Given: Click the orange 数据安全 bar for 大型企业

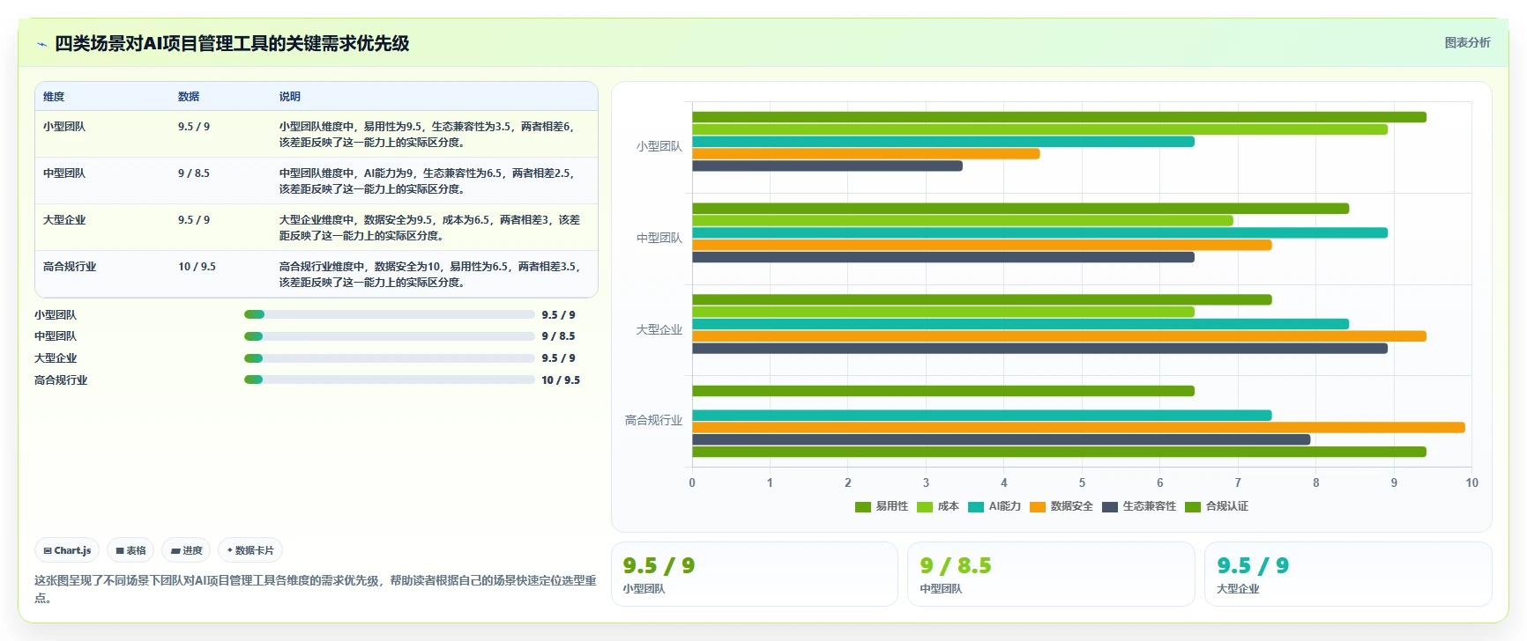Looking at the screenshot, I should click(x=1059, y=336).
